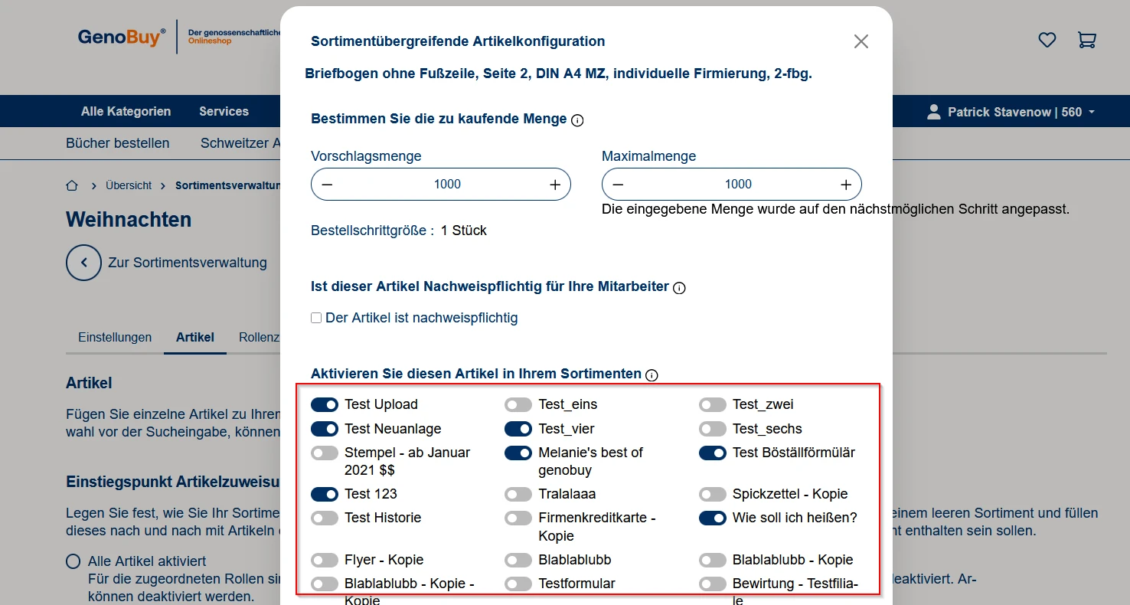This screenshot has width=1130, height=605.
Task: Enable the Test_eins toggle
Action: (x=518, y=404)
